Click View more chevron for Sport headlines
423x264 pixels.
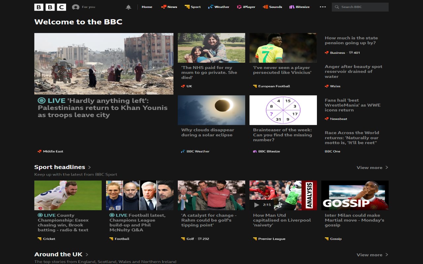[387, 168]
